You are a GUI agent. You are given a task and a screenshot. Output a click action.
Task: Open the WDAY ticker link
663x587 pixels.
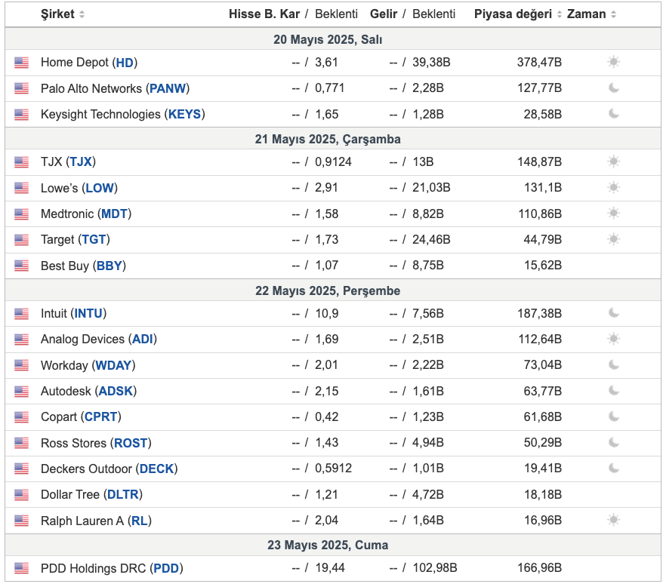click(x=113, y=365)
